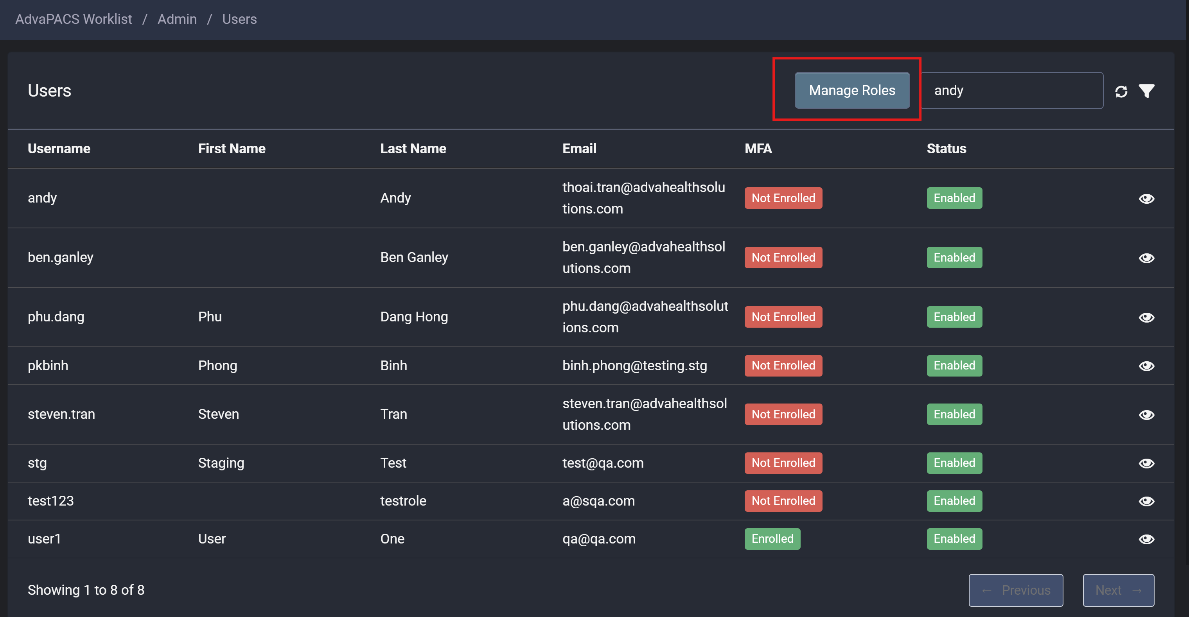View details for user andy
The height and width of the screenshot is (617, 1189).
(1146, 199)
